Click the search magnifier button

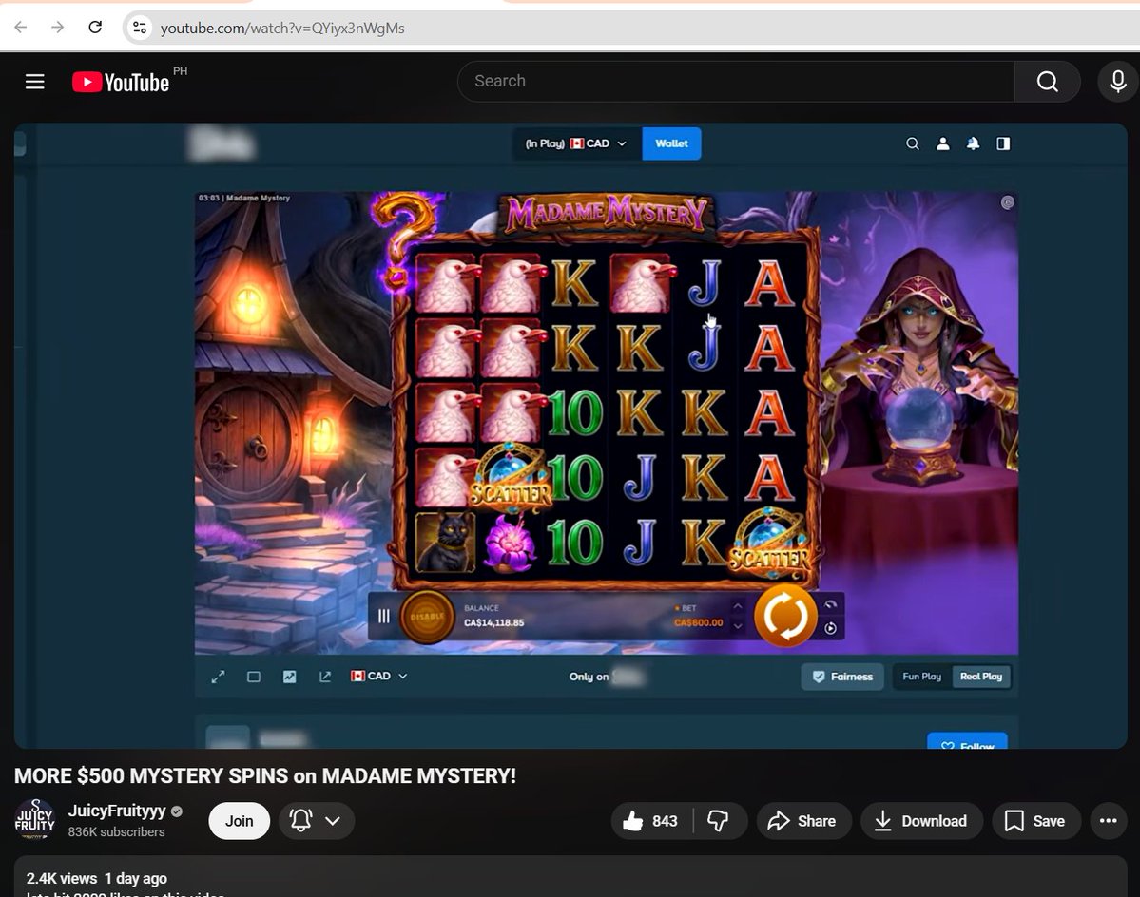(1047, 82)
